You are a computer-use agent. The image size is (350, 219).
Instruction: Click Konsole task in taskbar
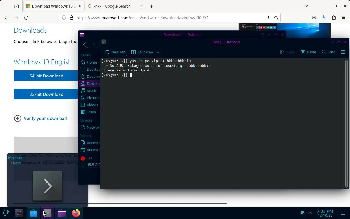click(48, 213)
